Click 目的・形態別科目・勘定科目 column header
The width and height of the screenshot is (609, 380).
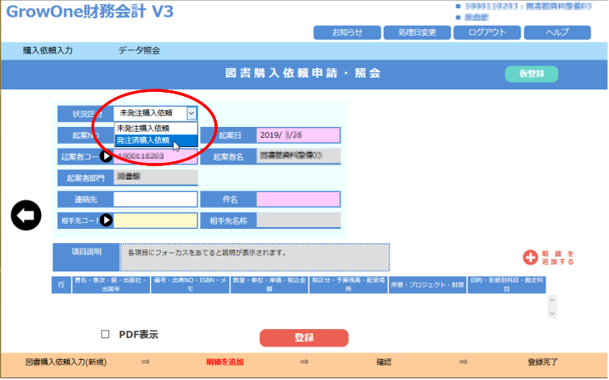point(507,285)
